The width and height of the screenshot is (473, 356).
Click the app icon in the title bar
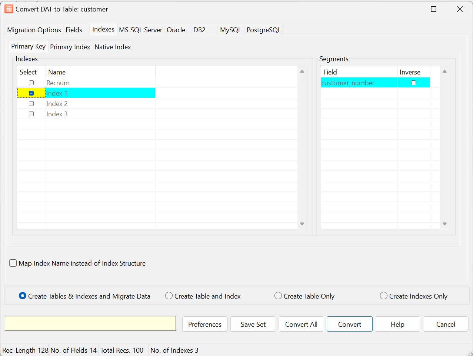[9, 9]
